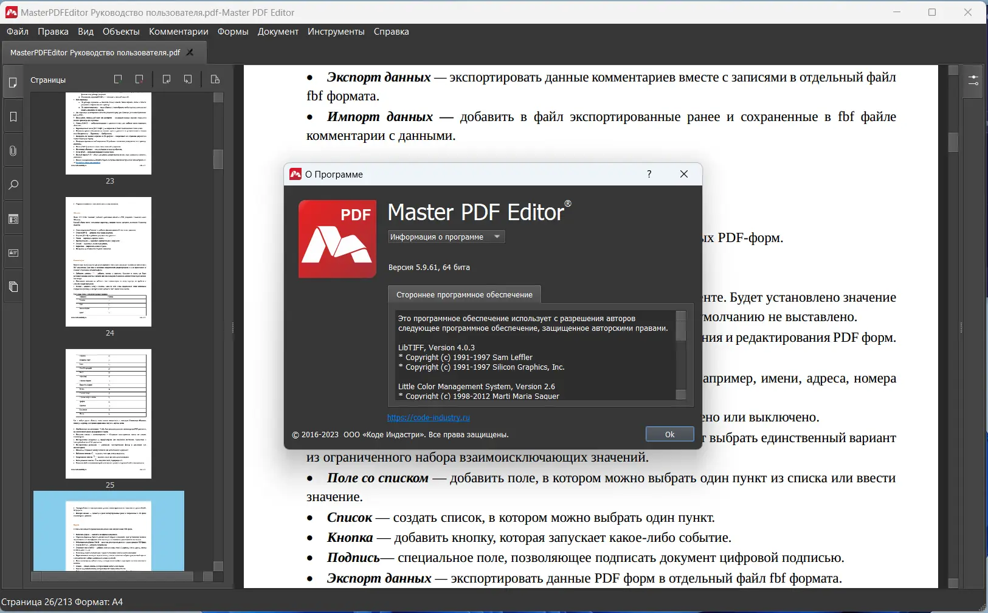The height and width of the screenshot is (613, 988).
Task: Close the О Программе dialog
Action: pos(684,174)
